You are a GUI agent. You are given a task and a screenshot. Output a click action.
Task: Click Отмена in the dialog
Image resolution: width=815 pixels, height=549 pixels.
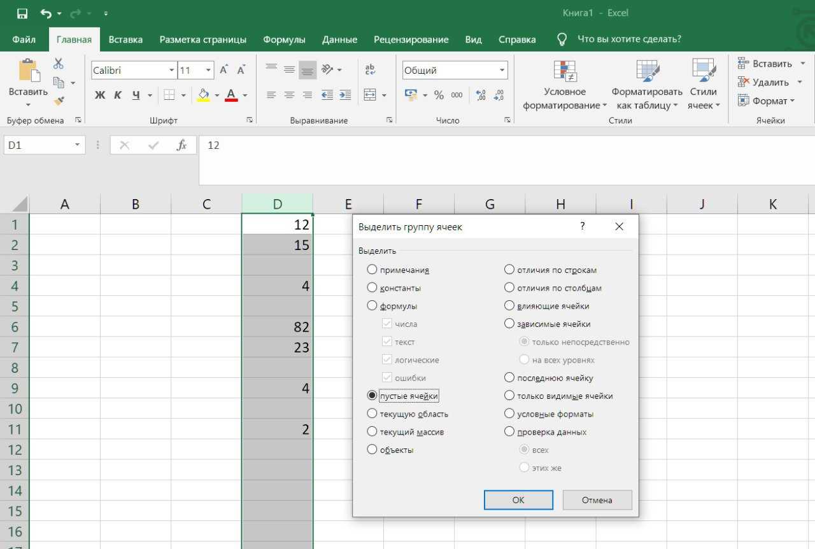(x=597, y=500)
